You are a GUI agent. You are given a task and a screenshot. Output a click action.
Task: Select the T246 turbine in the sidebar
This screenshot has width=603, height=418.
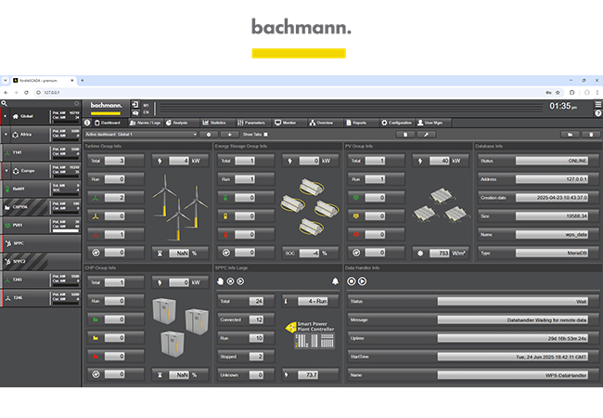click(x=41, y=297)
